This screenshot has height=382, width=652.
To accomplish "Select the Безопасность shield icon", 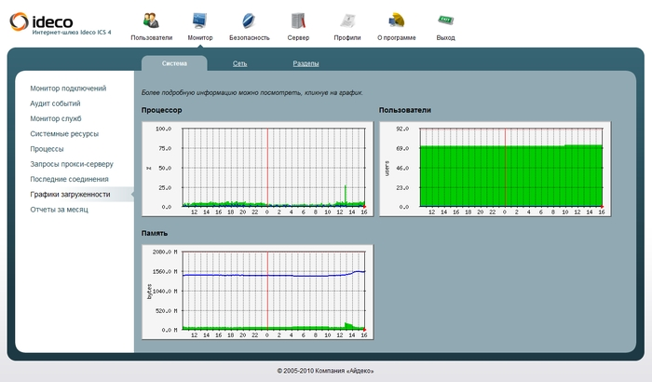I will pyautogui.click(x=248, y=20).
